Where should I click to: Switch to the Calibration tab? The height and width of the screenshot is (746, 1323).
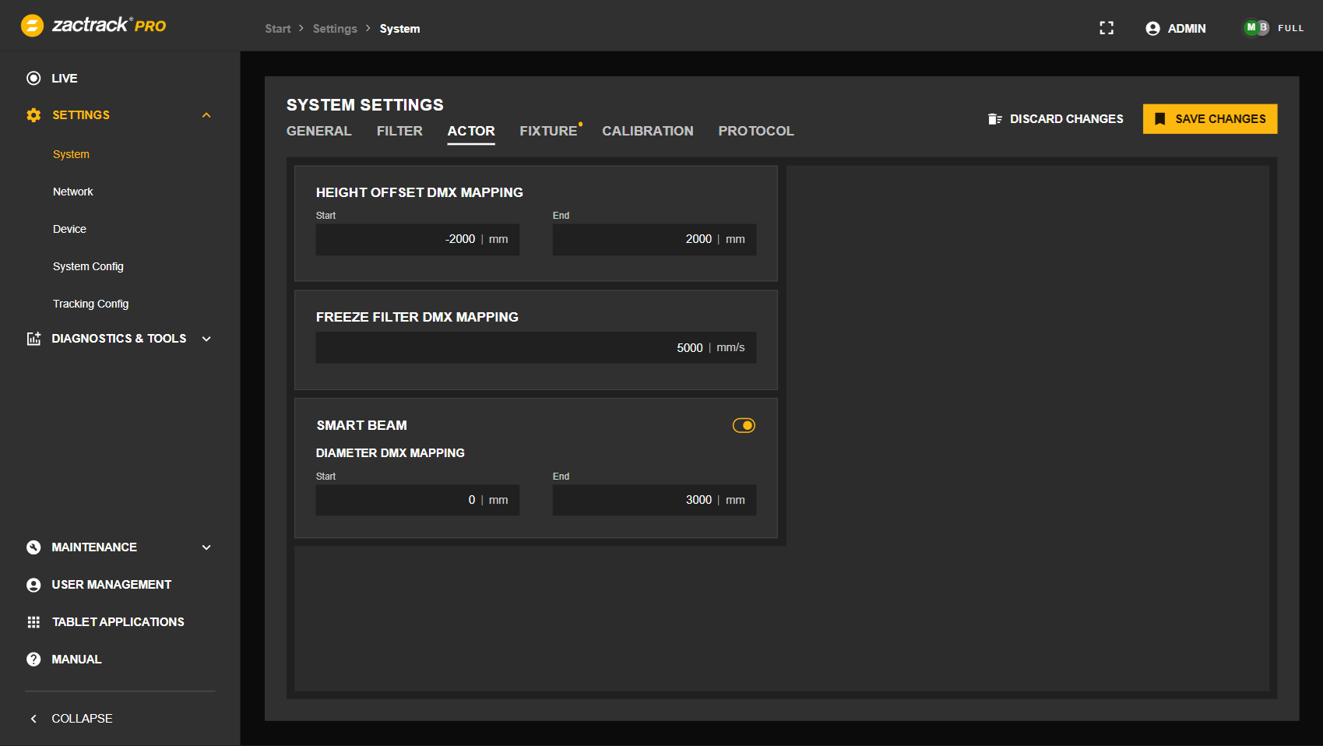(648, 131)
